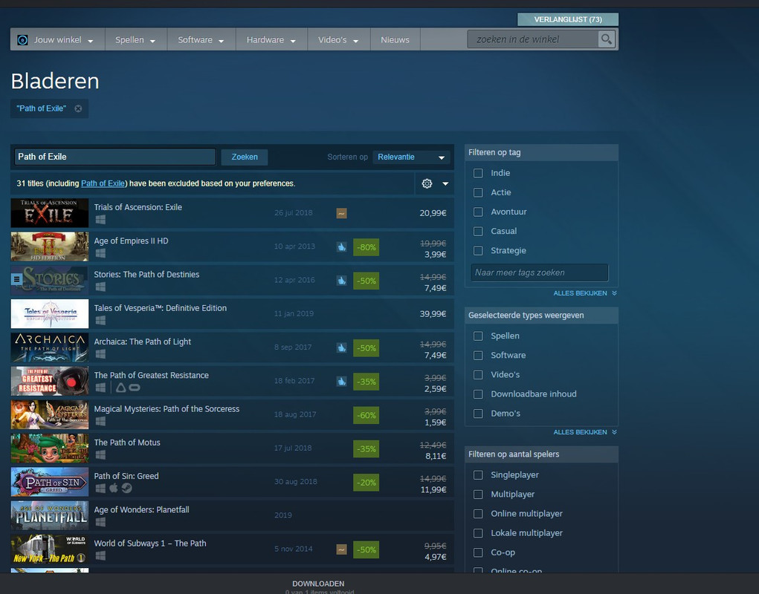This screenshot has height=594, width=759.
Task: Go to the Nieuws tab
Action: pos(395,39)
